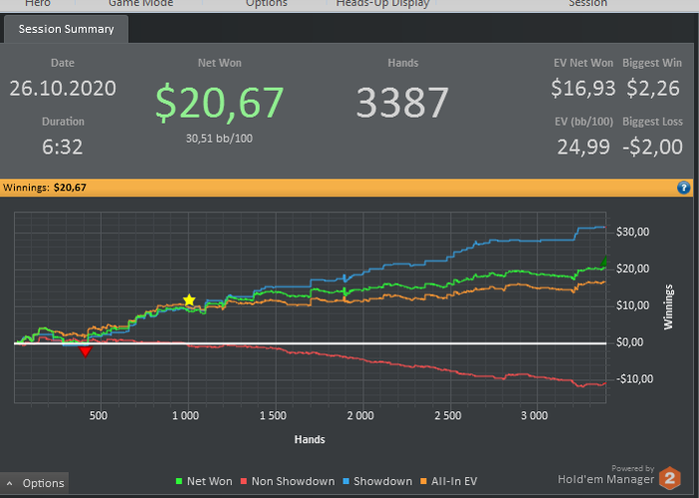This screenshot has width=699, height=498.
Task: Toggle the All-In EV legend entry
Action: coord(449,481)
